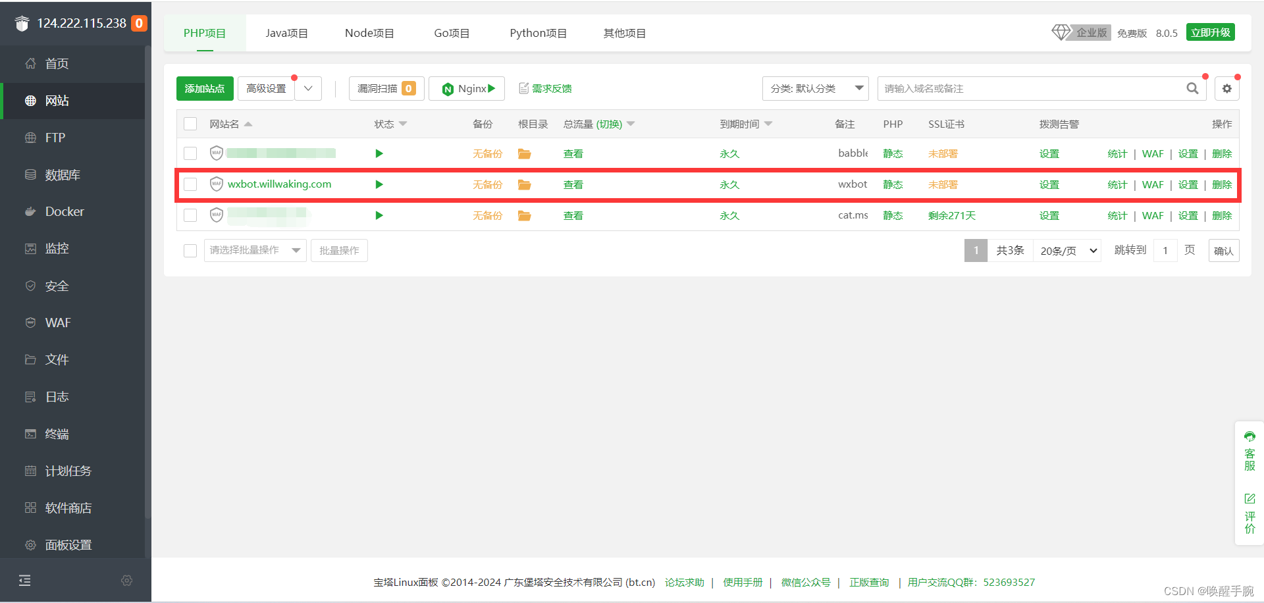Collapse the sidebar using bottom menu icon
Screen dimensions: 1264x603
[25, 580]
